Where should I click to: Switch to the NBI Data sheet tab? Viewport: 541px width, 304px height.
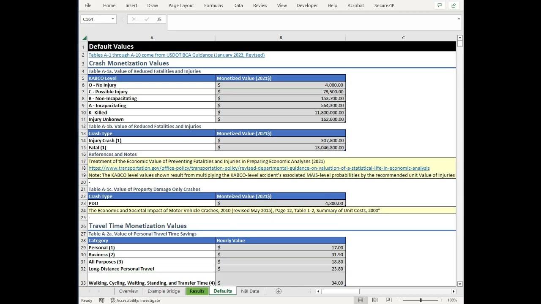point(250,291)
